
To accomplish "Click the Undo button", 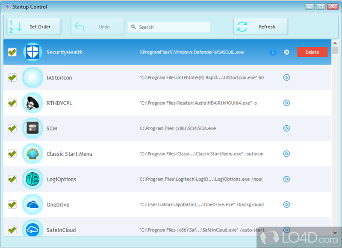I will point(98,27).
